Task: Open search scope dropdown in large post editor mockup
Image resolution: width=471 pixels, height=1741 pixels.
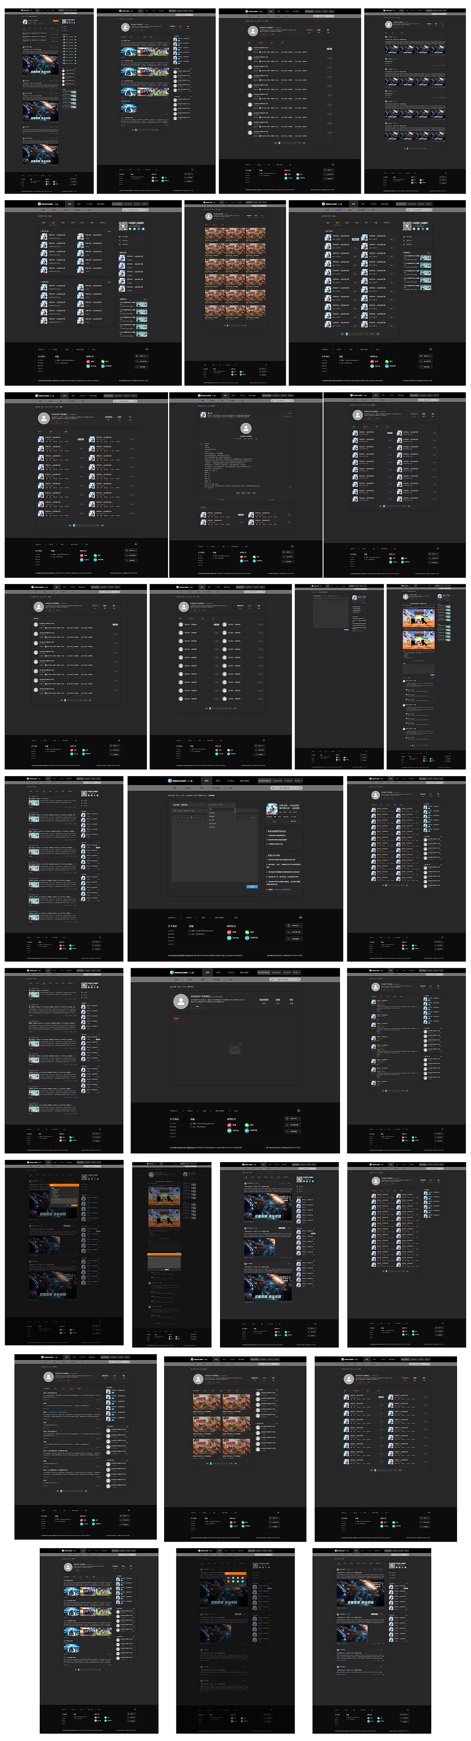Action: tap(274, 788)
